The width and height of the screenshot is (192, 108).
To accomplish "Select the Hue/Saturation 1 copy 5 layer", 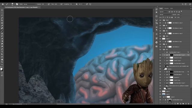I will click(179, 63).
